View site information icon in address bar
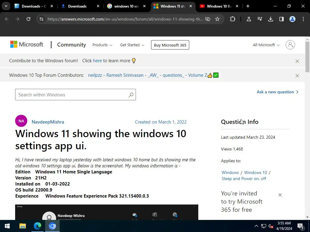310x232 pixels. pos(41,19)
